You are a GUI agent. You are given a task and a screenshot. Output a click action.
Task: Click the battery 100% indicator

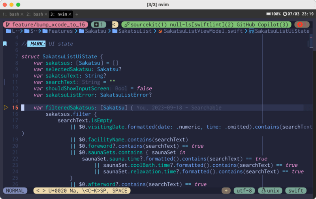click(273, 14)
